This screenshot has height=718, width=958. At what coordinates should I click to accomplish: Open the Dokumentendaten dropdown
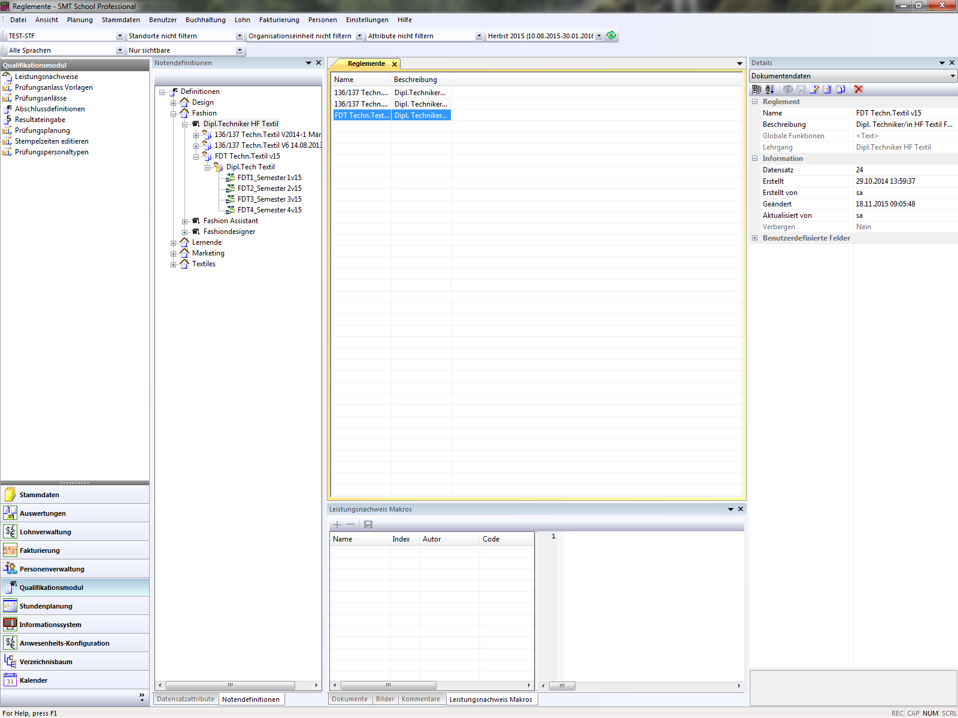952,76
